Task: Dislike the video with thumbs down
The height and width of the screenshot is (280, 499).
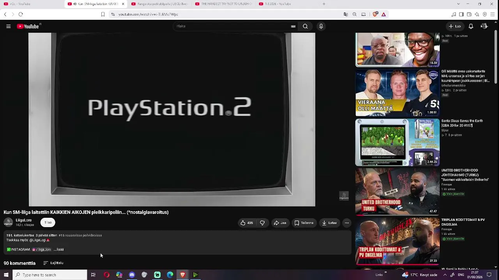Action: coord(262,223)
